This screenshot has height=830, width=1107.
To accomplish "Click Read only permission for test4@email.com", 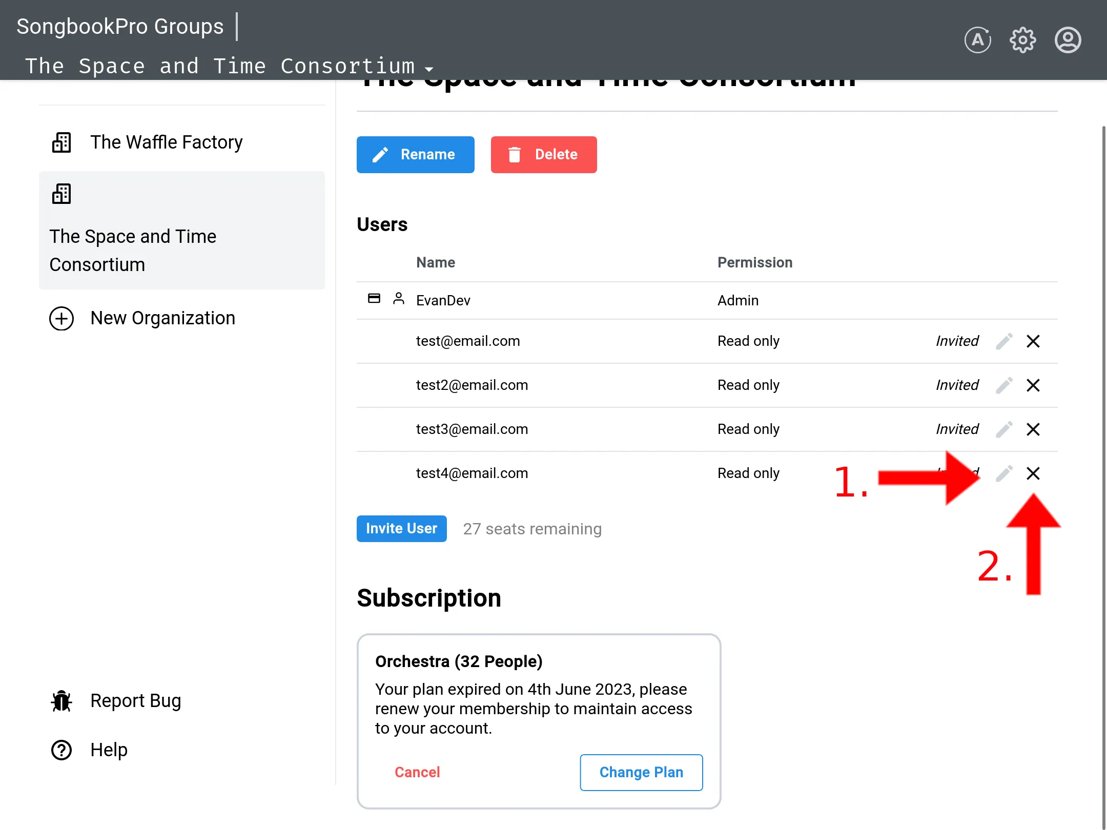I will coord(748,473).
